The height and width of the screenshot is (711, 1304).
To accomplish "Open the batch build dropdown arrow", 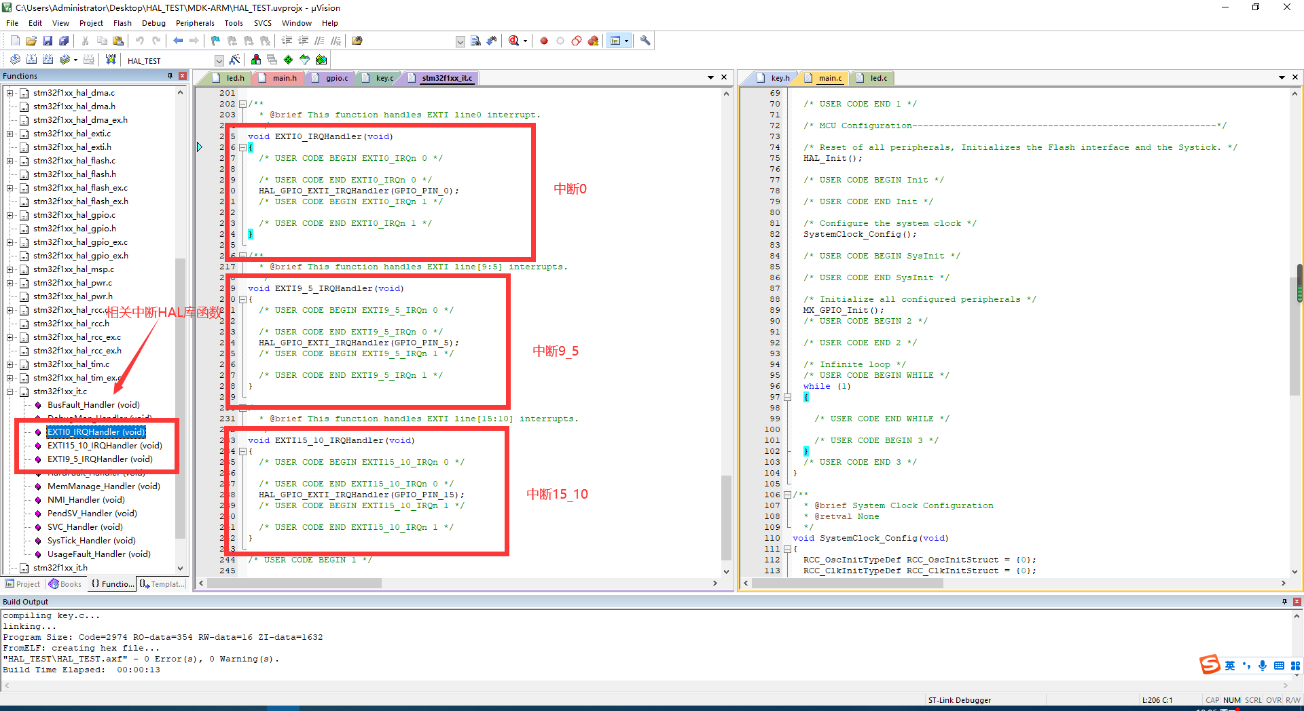I will pos(75,60).
